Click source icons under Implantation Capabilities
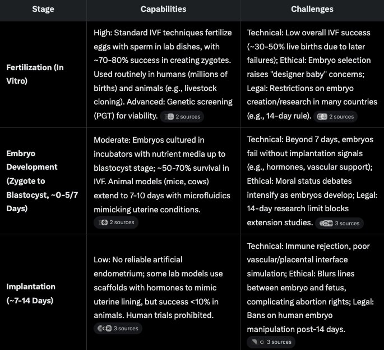 [105, 329]
